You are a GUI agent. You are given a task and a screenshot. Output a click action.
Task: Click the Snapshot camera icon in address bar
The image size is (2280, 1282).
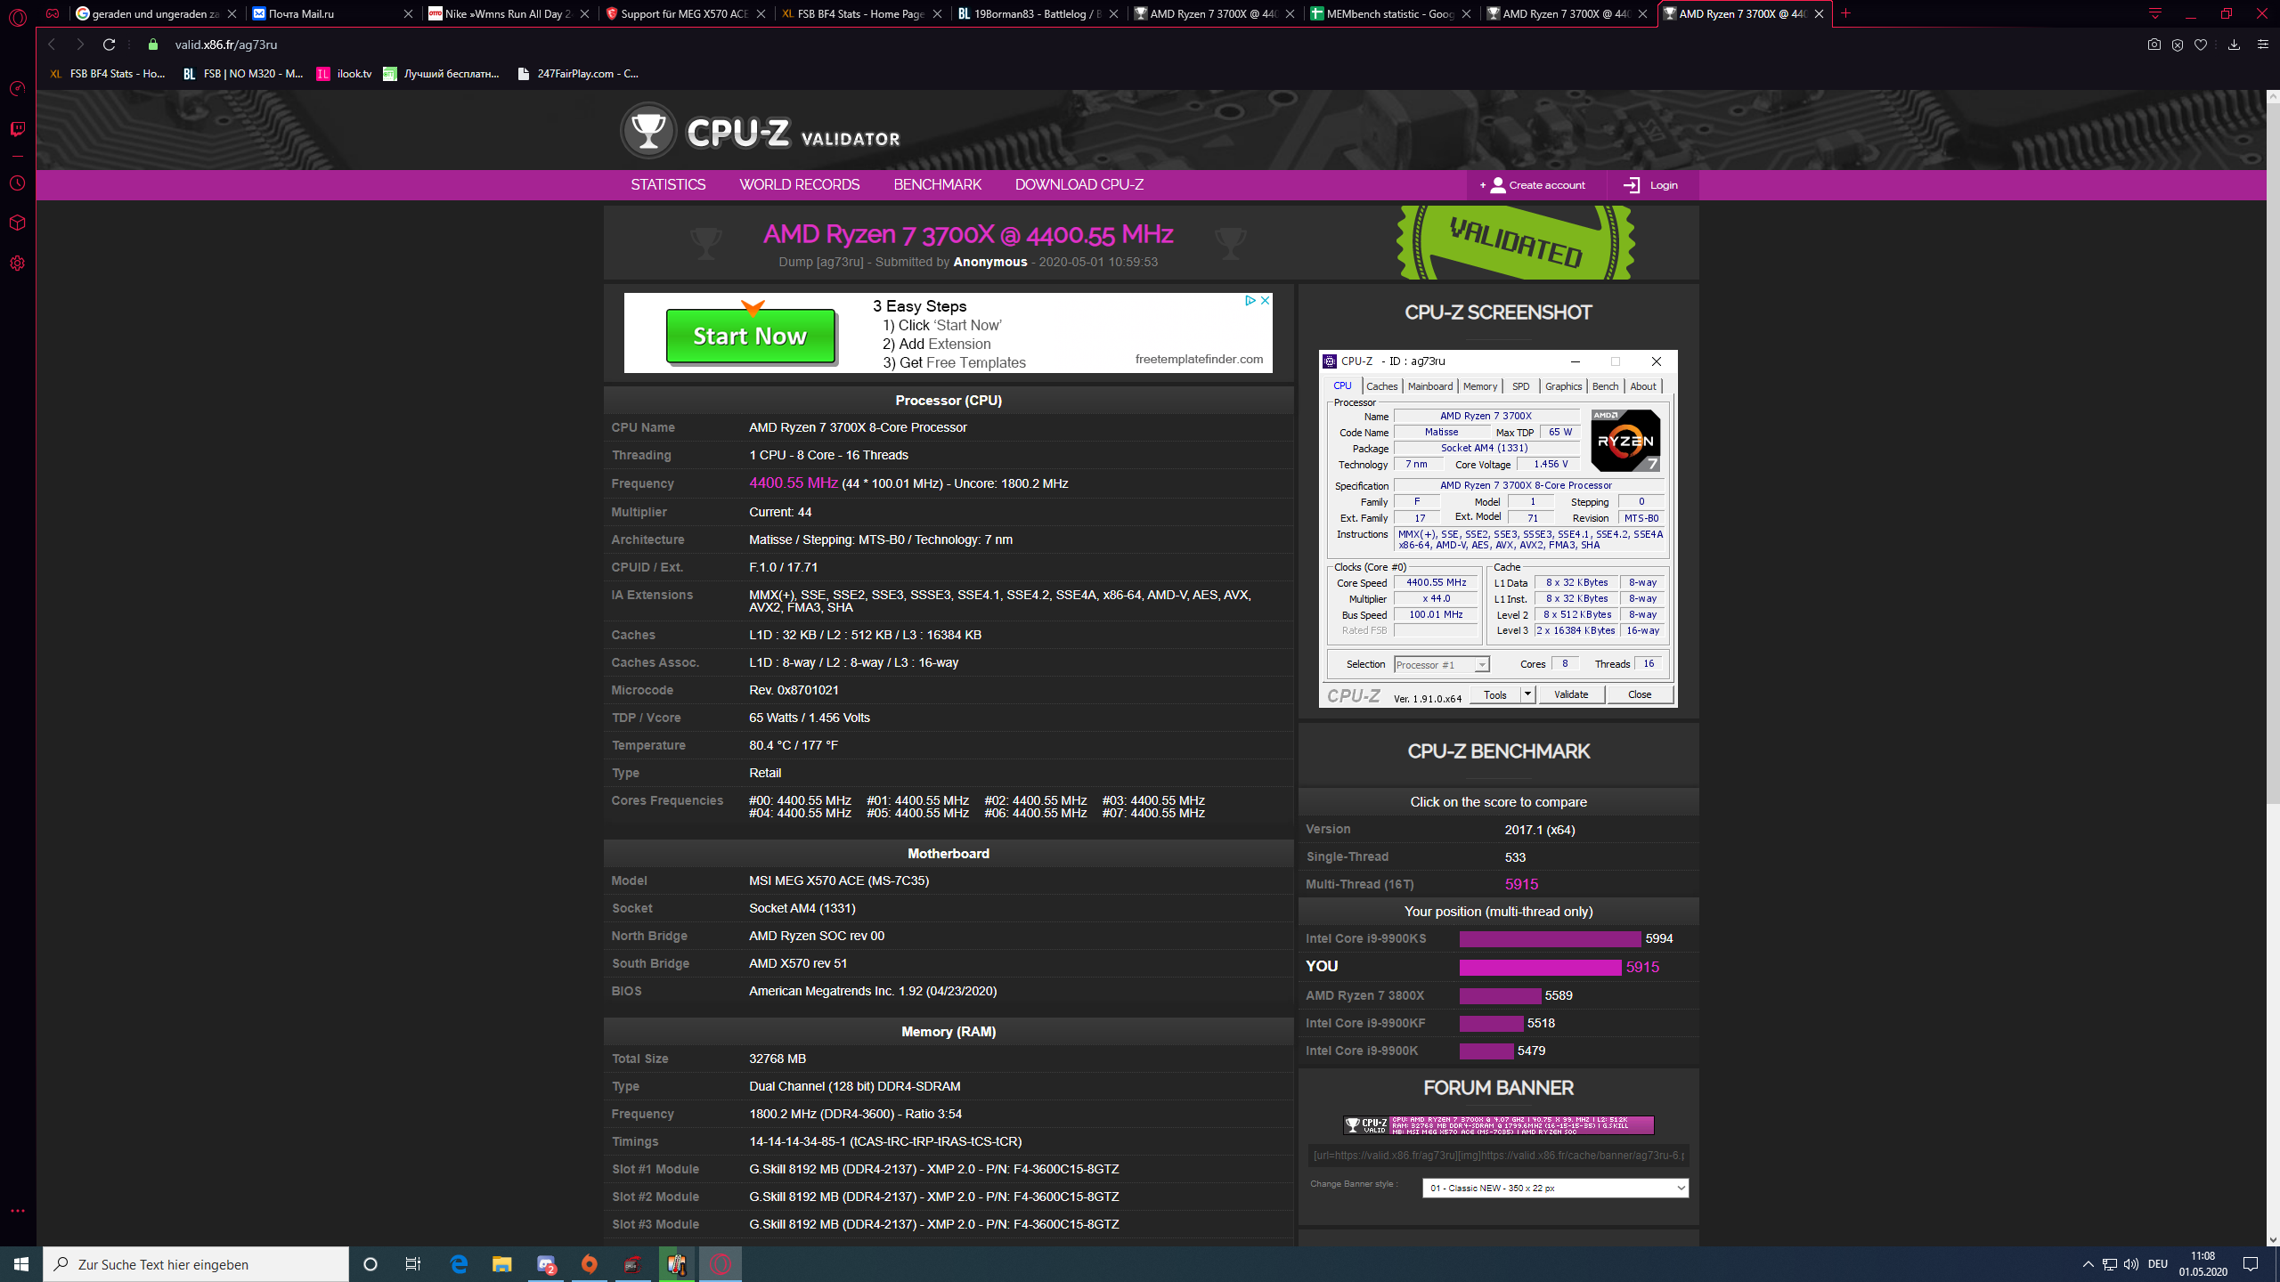[x=2154, y=45]
